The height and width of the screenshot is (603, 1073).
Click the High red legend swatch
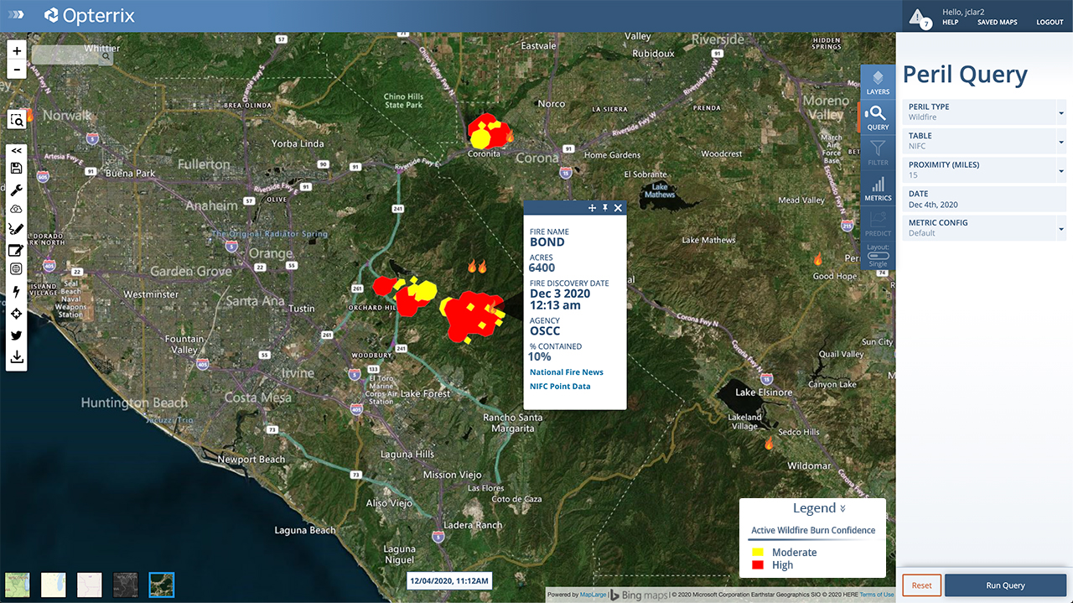pos(758,565)
